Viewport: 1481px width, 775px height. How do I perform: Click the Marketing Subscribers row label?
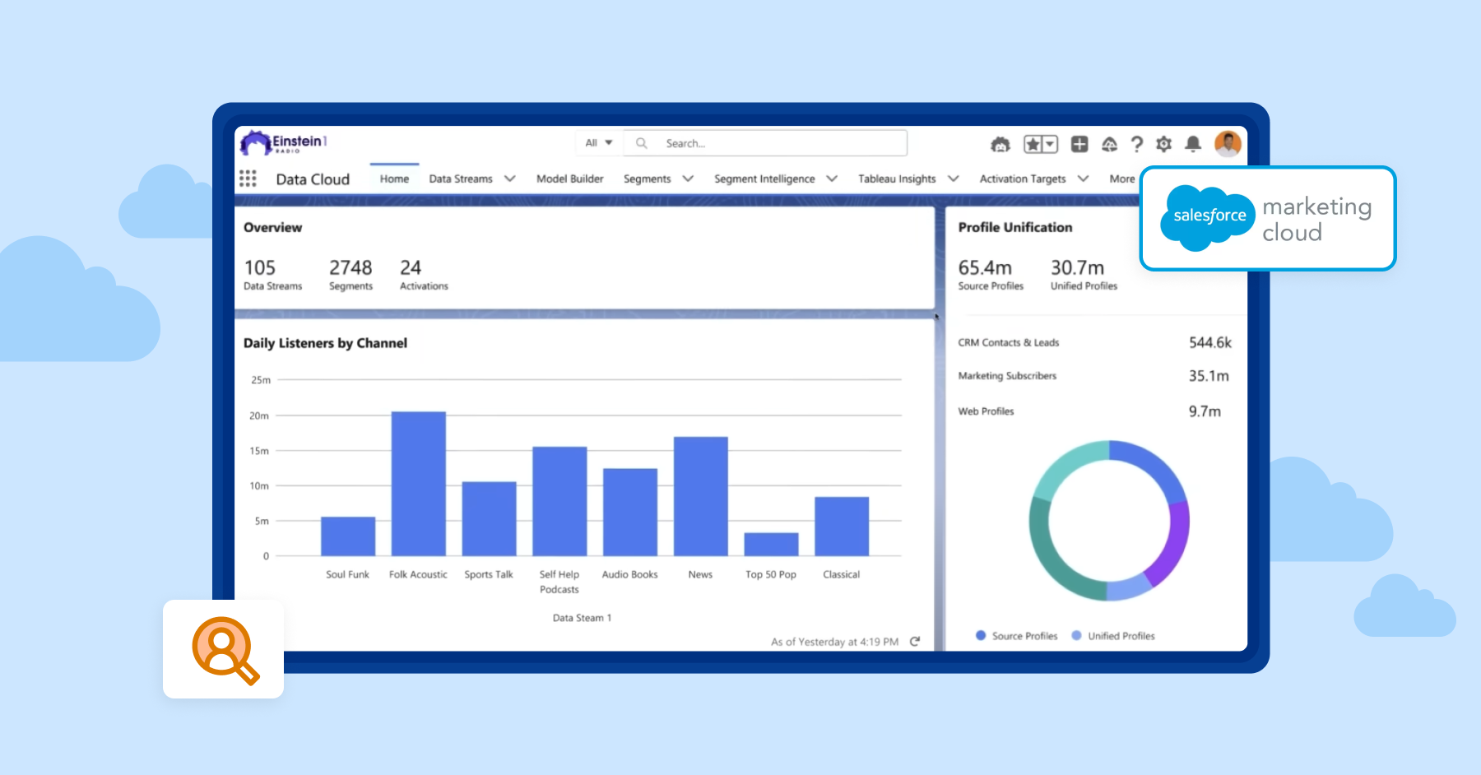(x=1007, y=376)
